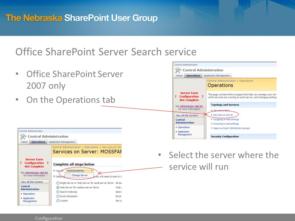Viewport: 295px width, 221px height.
Task: Click administrator task list link on Services on Server page
Action: tap(37, 173)
